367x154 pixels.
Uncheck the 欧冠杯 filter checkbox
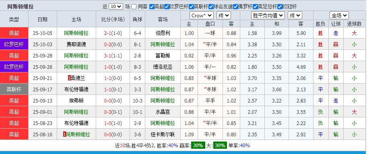coord(280,6)
